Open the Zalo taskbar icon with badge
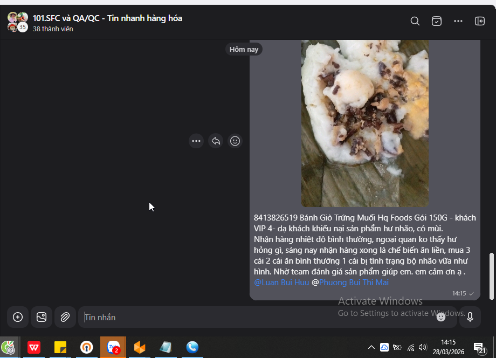The image size is (496, 358). point(113,347)
